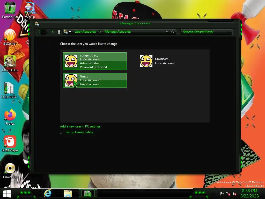The height and width of the screenshot is (199, 265).
Task: Open Set up Family Safety link
Action: point(79,132)
